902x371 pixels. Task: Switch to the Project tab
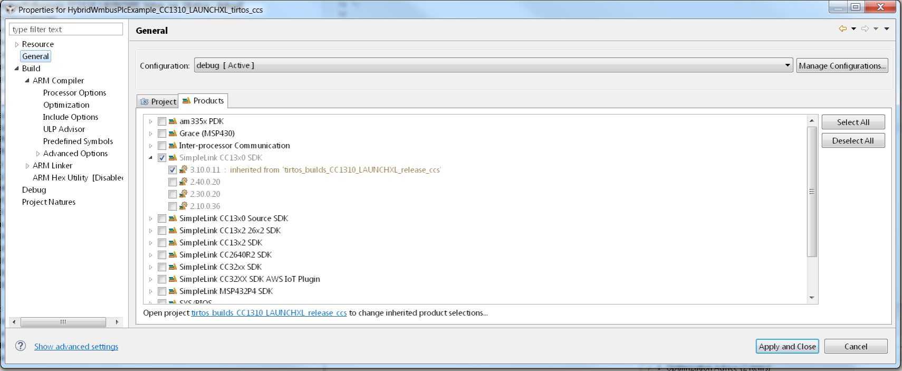(x=158, y=101)
